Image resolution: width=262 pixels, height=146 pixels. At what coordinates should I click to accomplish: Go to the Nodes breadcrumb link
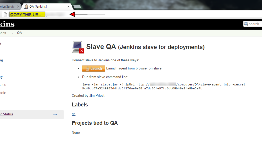coord(3,33)
